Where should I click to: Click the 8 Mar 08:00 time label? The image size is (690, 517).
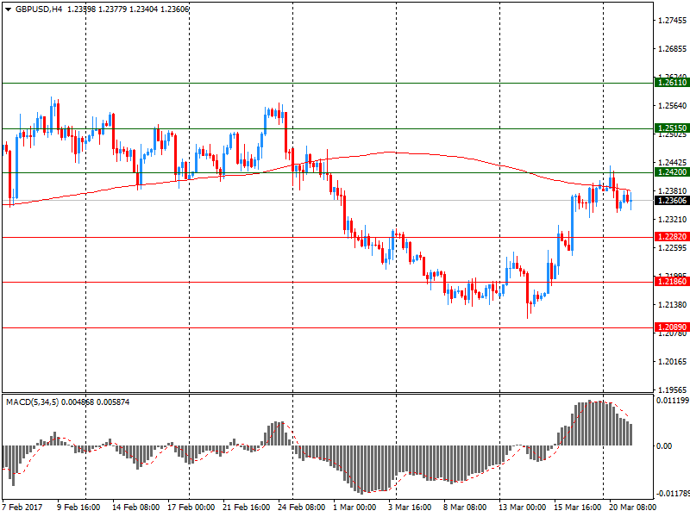(x=465, y=508)
